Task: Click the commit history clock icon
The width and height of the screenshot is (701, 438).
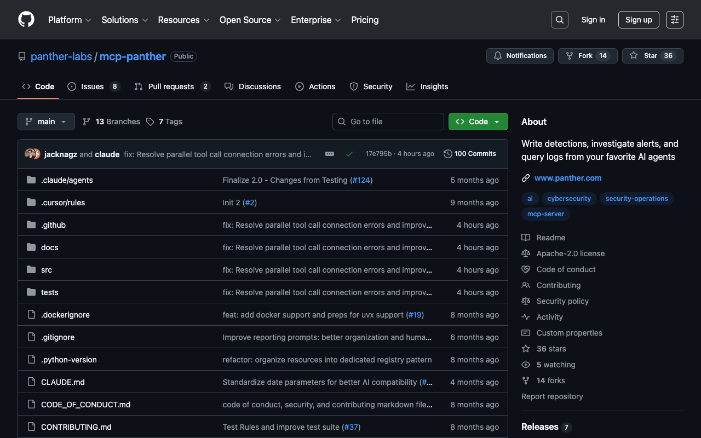Action: (x=447, y=154)
